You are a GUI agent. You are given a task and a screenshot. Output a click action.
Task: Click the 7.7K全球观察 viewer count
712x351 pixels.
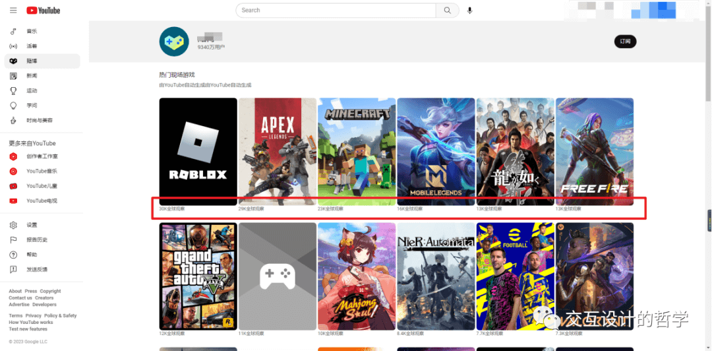pos(490,334)
